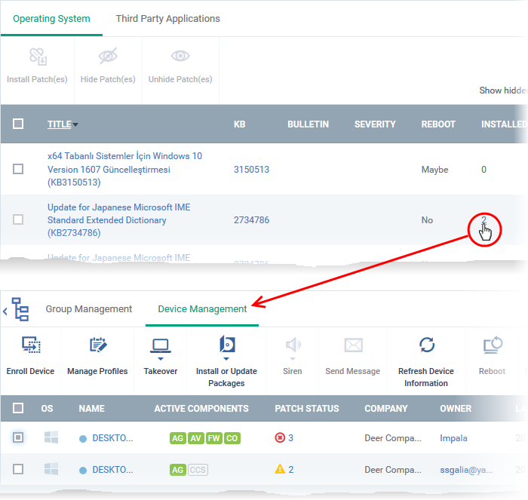Switch to the Group Management tab

89,309
